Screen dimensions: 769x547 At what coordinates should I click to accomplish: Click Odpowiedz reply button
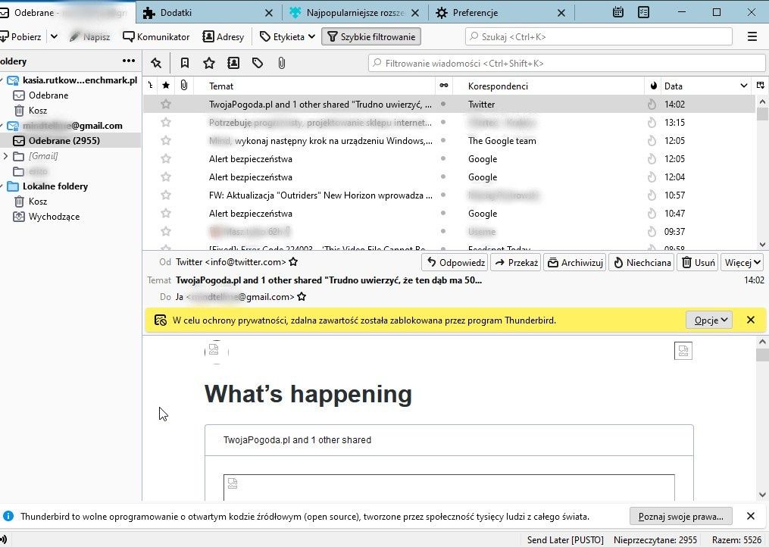[455, 262]
